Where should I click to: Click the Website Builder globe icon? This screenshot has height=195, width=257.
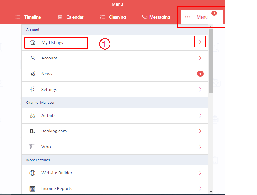pyautogui.click(x=32, y=173)
